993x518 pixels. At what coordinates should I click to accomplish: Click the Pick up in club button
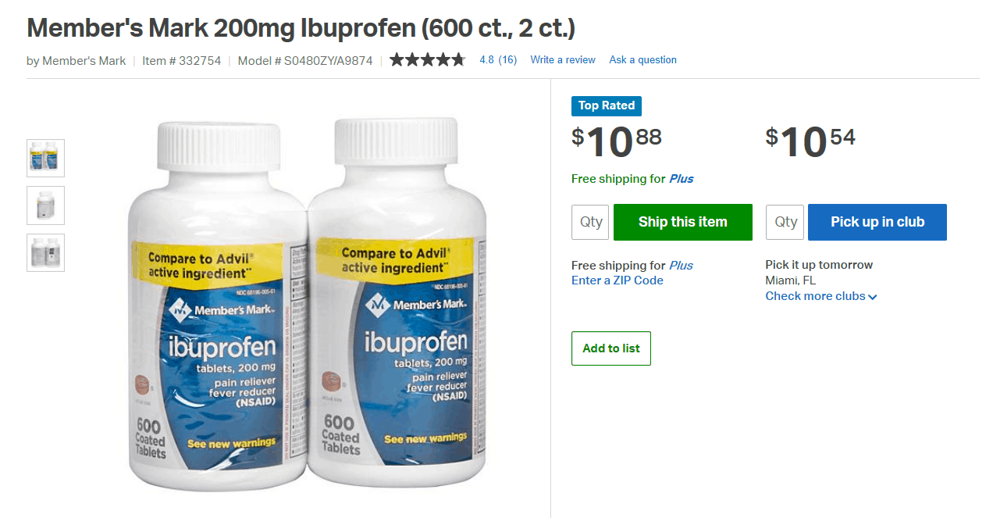[877, 222]
